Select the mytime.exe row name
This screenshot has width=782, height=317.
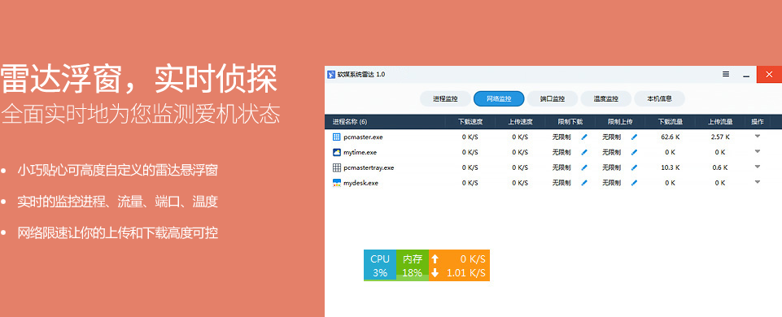(x=360, y=152)
